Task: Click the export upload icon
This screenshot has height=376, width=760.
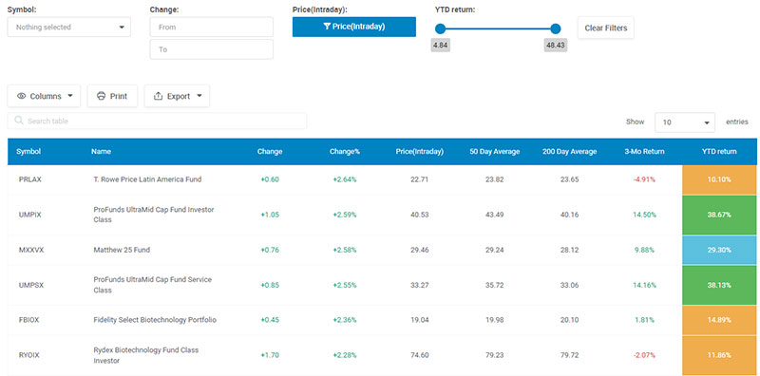Action: [158, 96]
